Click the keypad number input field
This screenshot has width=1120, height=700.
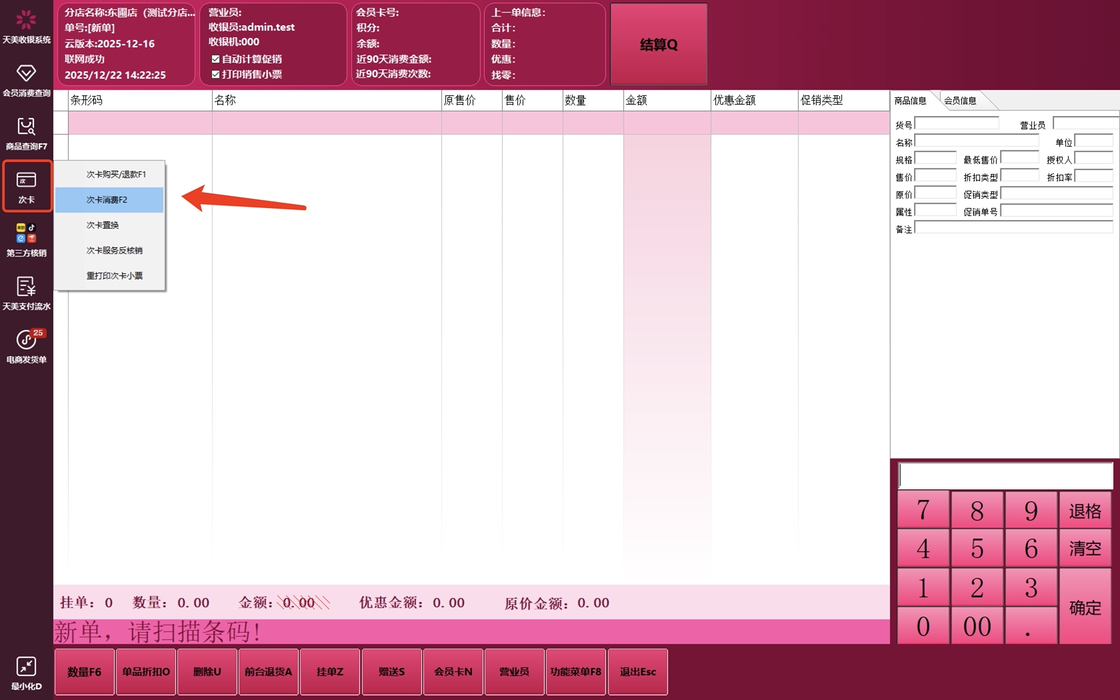click(x=1005, y=476)
